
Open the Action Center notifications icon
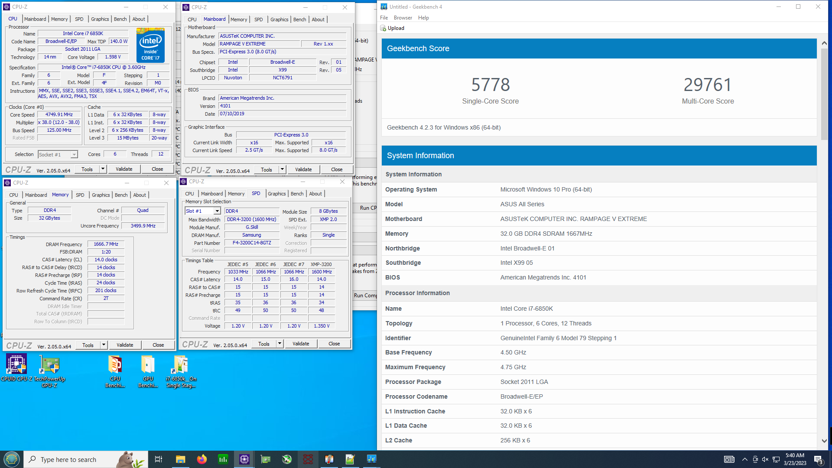(x=819, y=460)
